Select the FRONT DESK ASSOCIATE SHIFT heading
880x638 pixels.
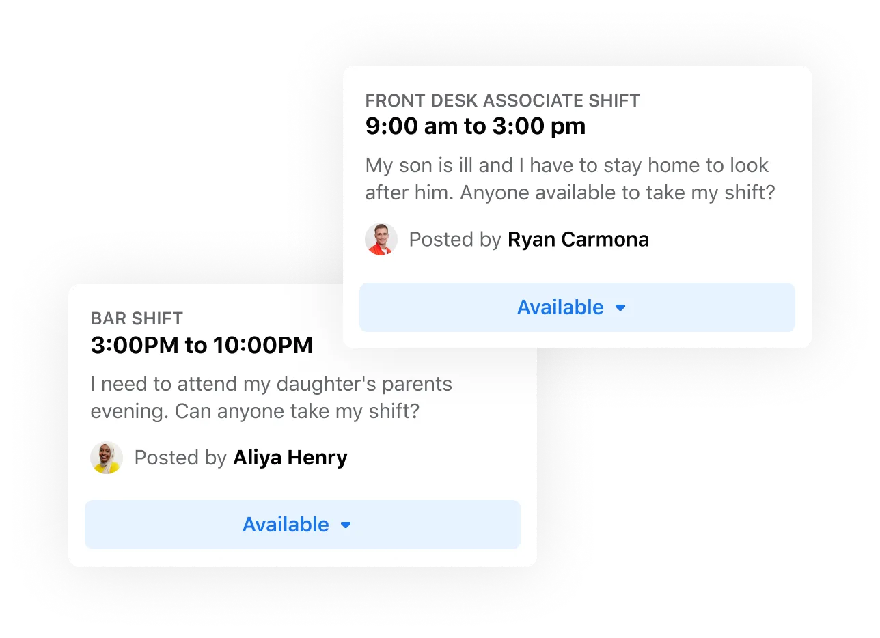click(x=502, y=100)
